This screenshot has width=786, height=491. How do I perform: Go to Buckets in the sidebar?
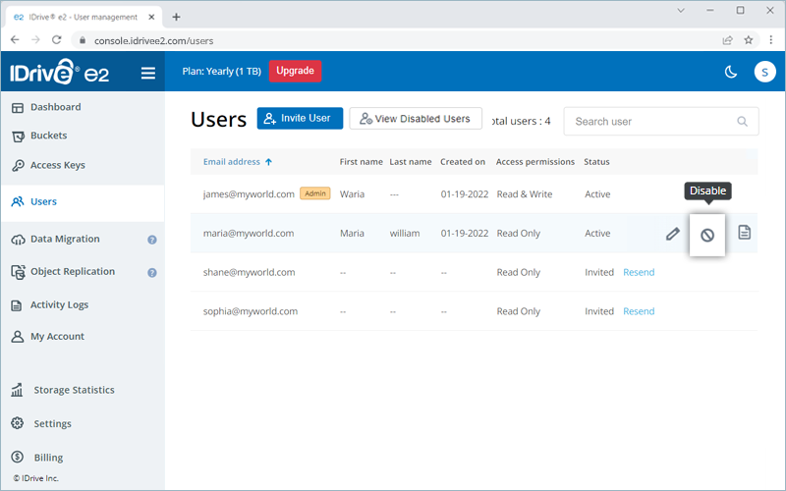click(48, 136)
